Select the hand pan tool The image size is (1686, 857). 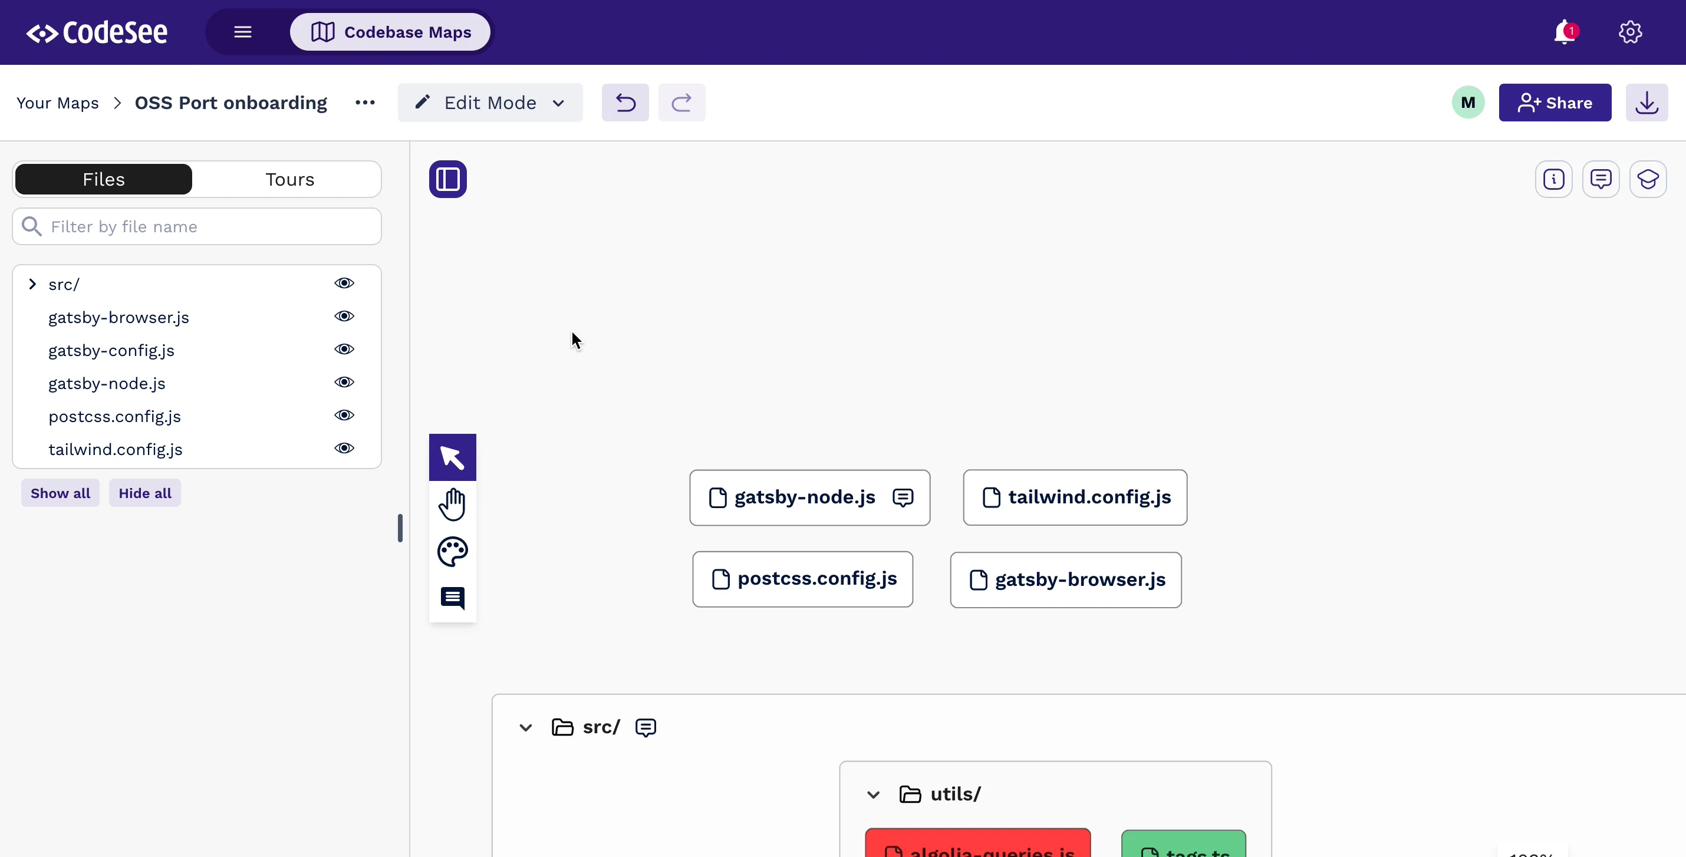click(452, 504)
